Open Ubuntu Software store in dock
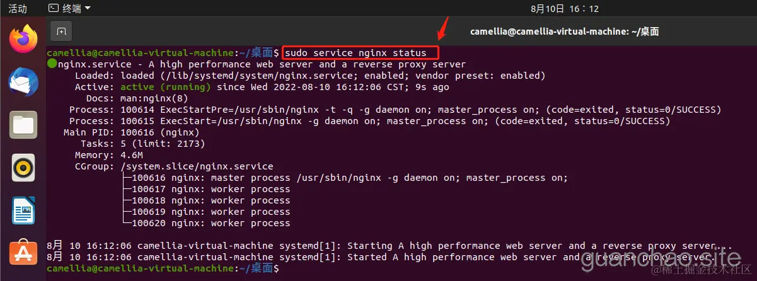Screen dimensions: 757x281 [x=23, y=253]
